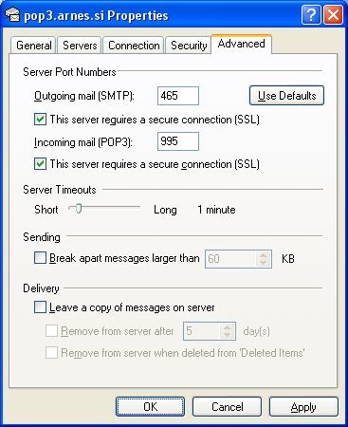The image size is (348, 427).
Task: Click the Use Defaults button
Action: 286,96
